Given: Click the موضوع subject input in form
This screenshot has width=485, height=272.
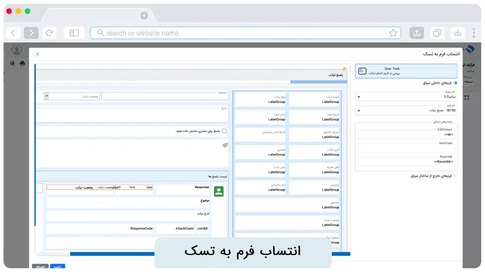Looking at the screenshot, I should (x=164, y=96).
